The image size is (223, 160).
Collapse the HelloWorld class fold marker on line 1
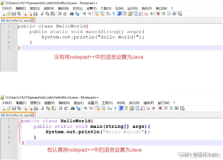(x=20, y=121)
